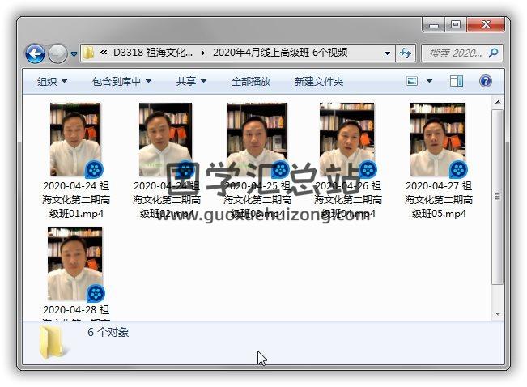Image resolution: width=527 pixels, height=387 pixels.
Task: Click the Forward navigation arrow
Action: pos(57,53)
